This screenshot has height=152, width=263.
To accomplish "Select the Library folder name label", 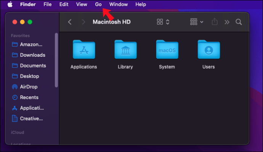I will tap(125, 67).
